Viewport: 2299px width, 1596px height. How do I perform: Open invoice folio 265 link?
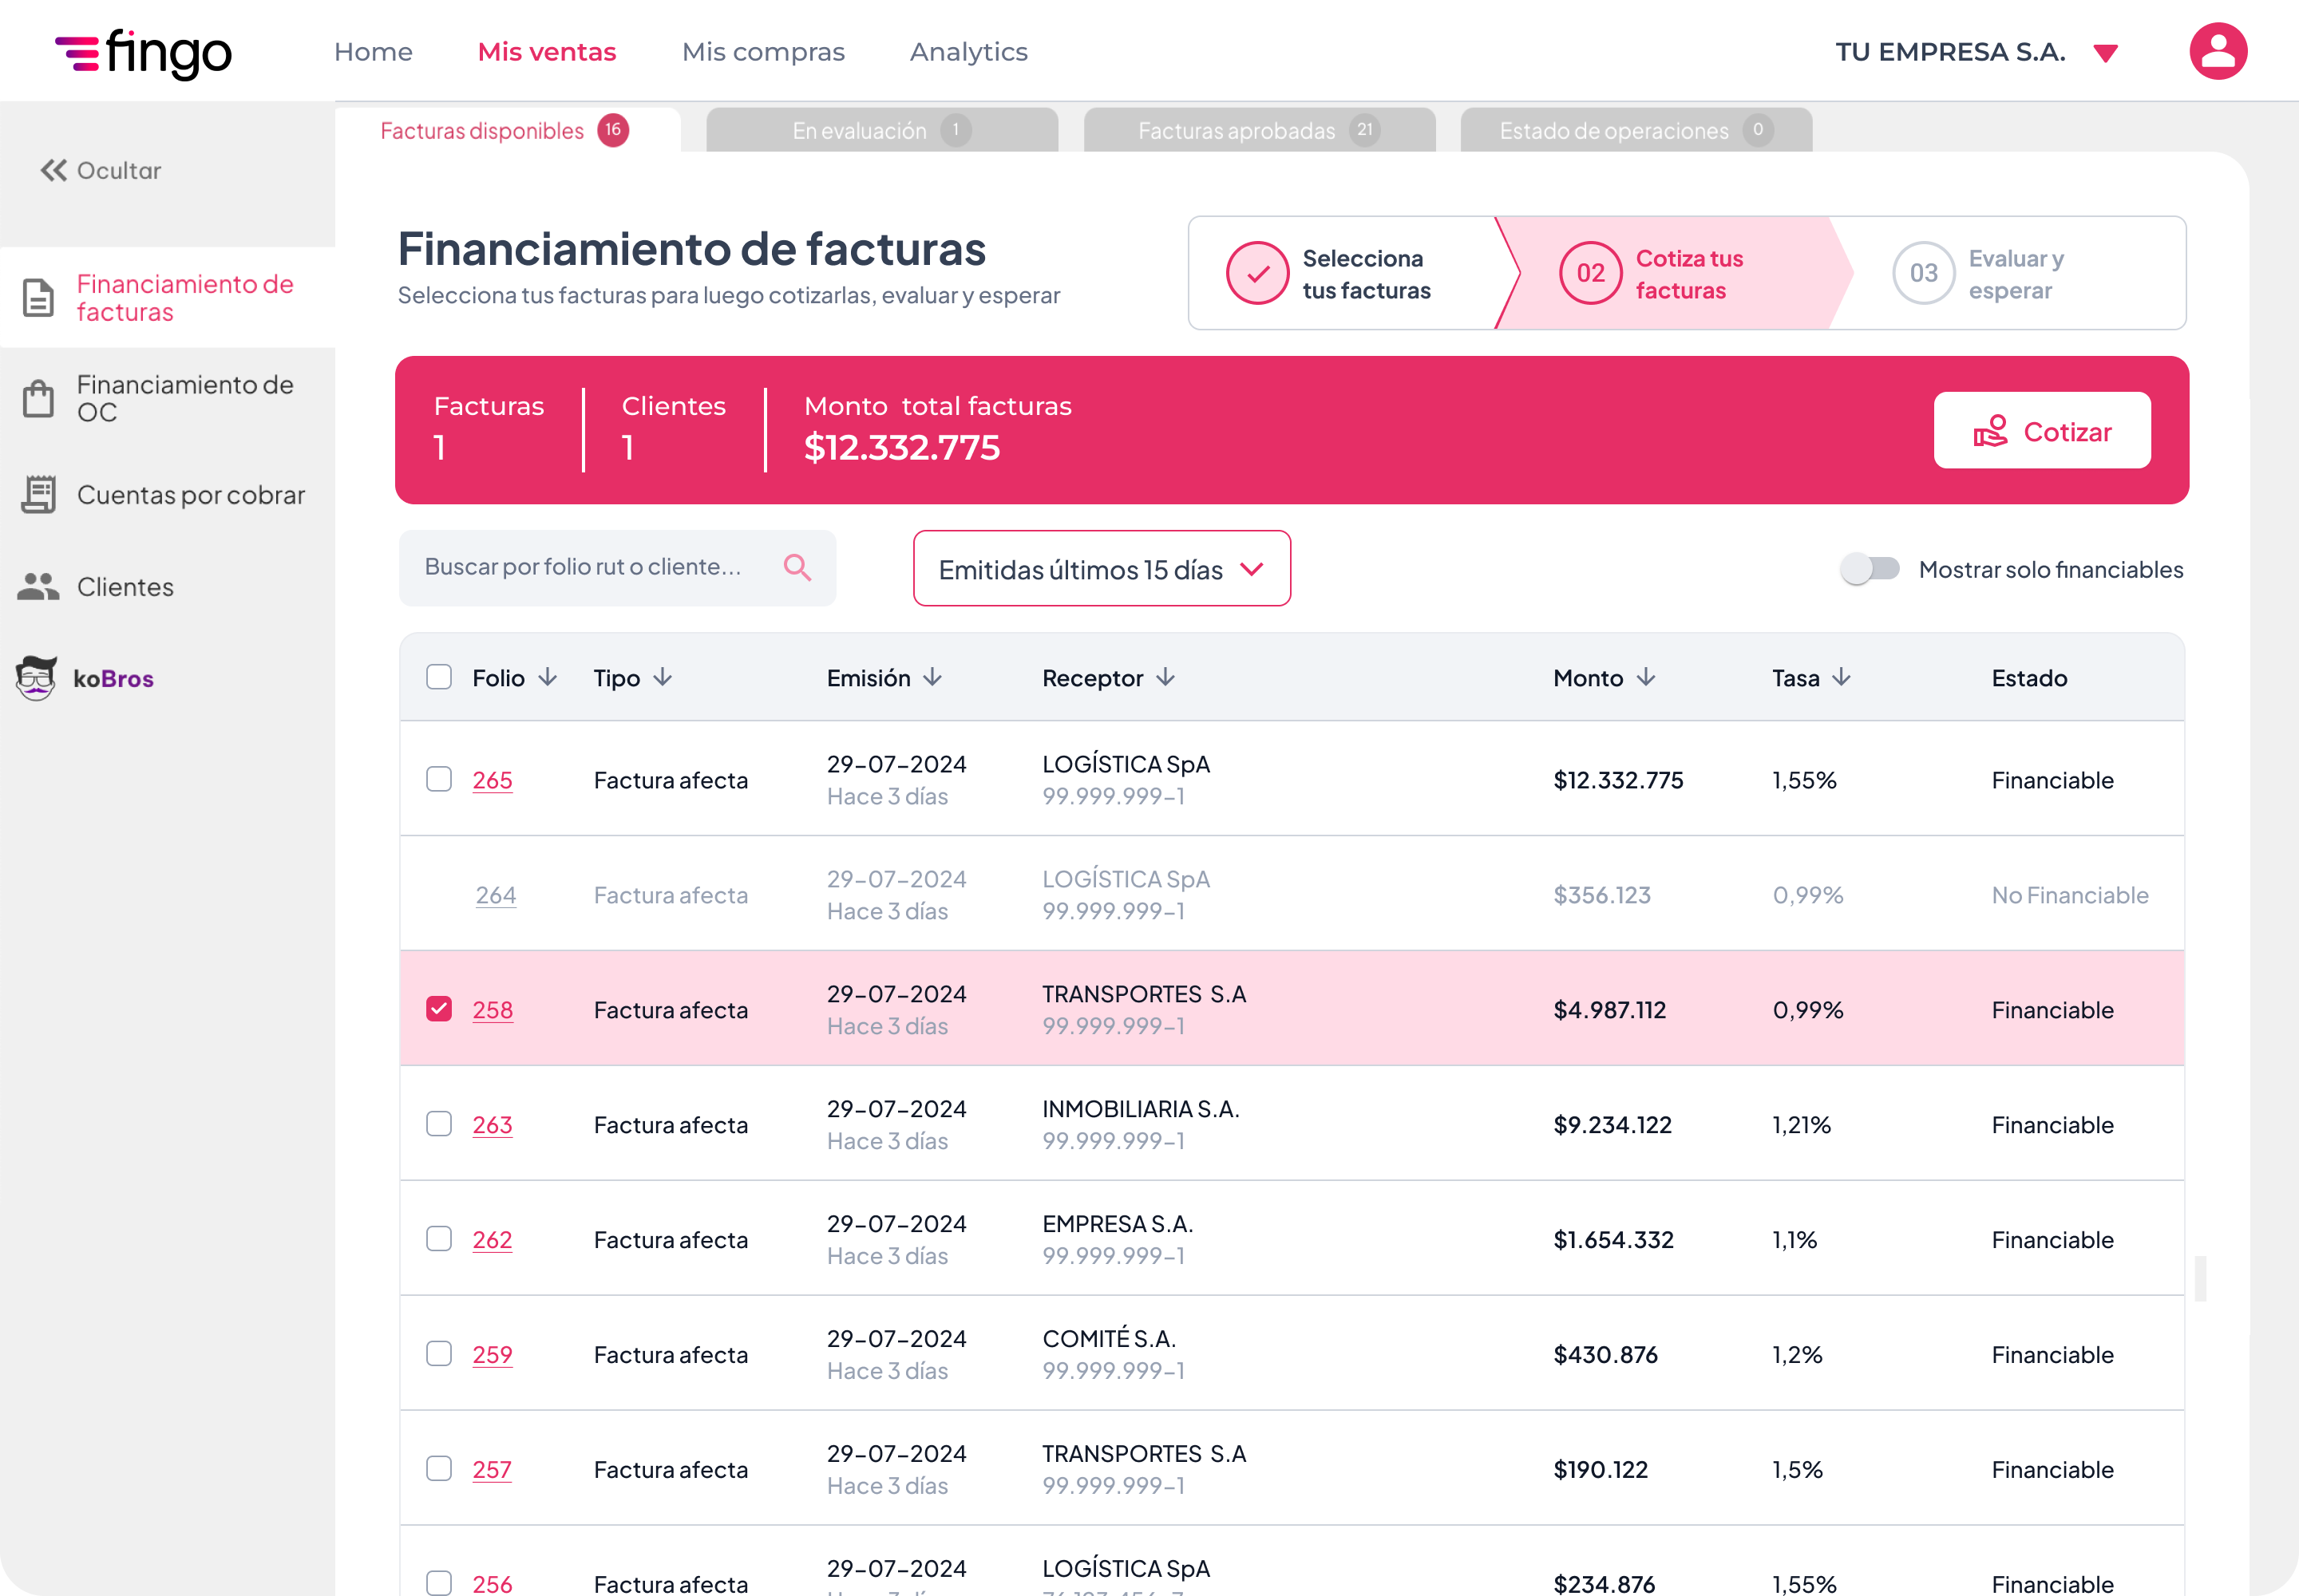click(493, 780)
